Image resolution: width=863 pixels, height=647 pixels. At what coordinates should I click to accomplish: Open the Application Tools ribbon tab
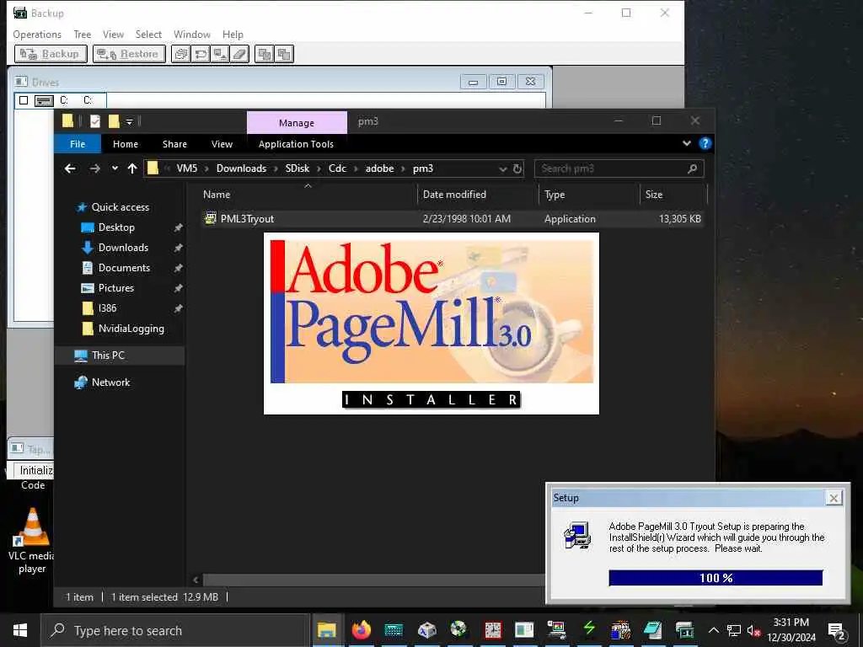(296, 143)
